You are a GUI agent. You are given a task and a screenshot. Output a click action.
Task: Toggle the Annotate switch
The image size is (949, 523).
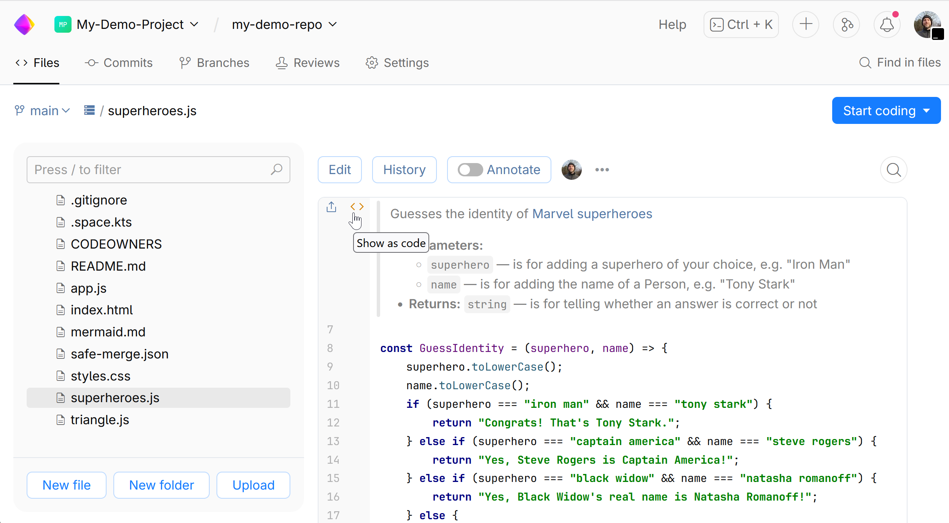pyautogui.click(x=470, y=170)
